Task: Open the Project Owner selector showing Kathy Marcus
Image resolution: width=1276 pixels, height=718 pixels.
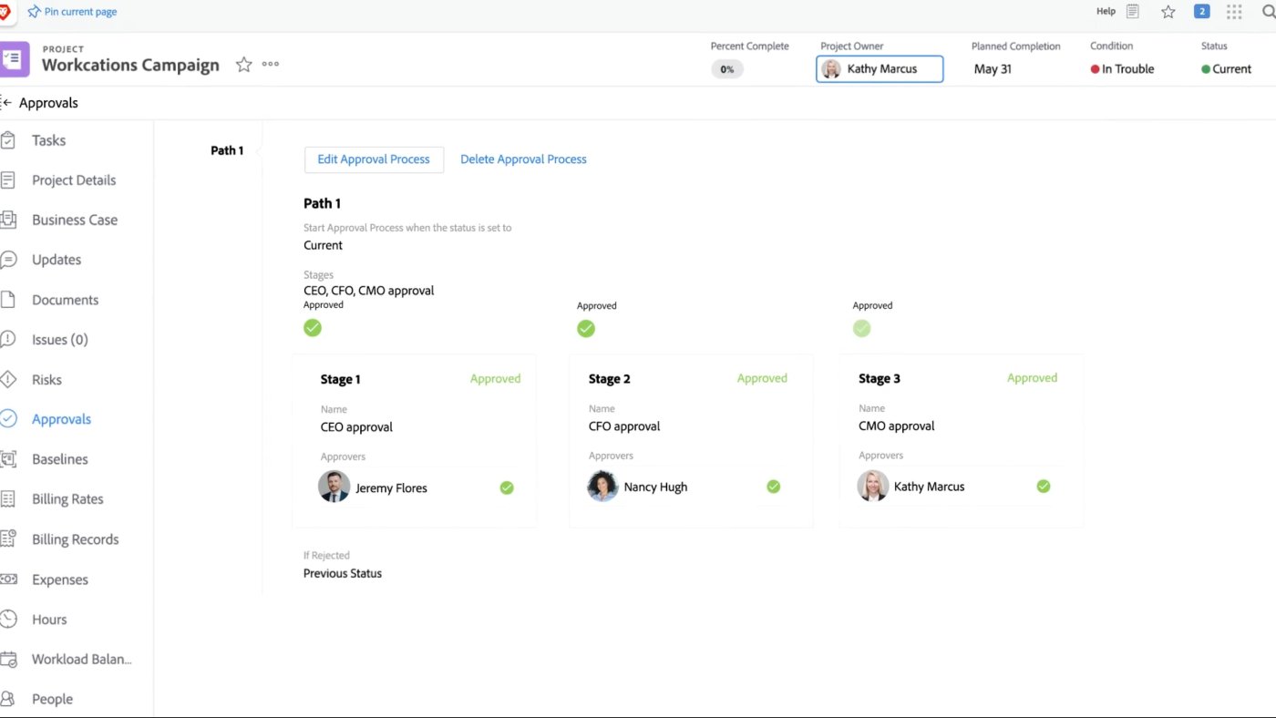Action: (879, 68)
